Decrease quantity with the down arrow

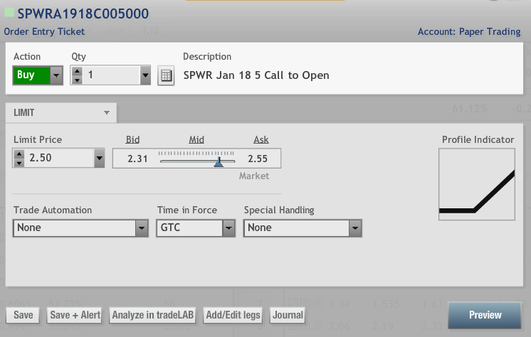pyautogui.click(x=77, y=80)
